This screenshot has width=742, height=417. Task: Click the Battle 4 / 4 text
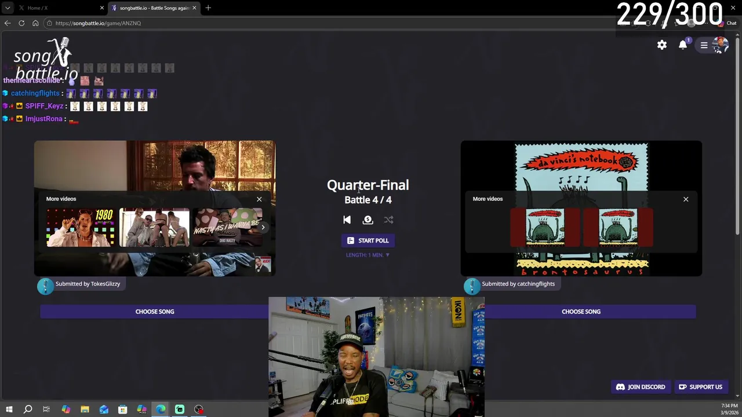coord(368,200)
